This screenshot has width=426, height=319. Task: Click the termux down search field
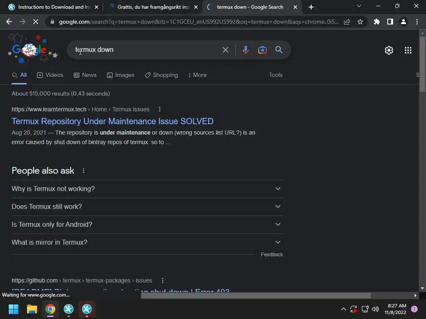click(x=147, y=50)
